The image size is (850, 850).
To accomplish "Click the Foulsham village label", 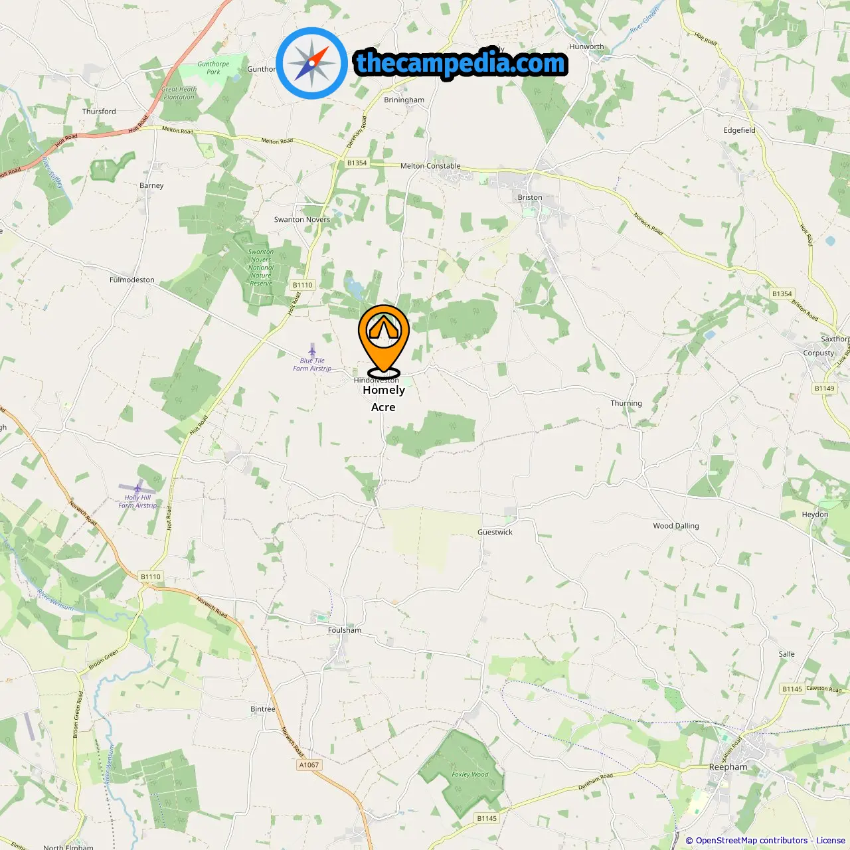I will point(345,630).
